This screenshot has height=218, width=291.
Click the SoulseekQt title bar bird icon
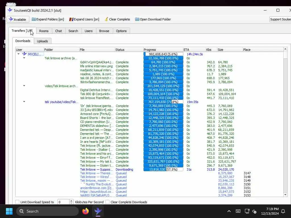pos(10,10)
